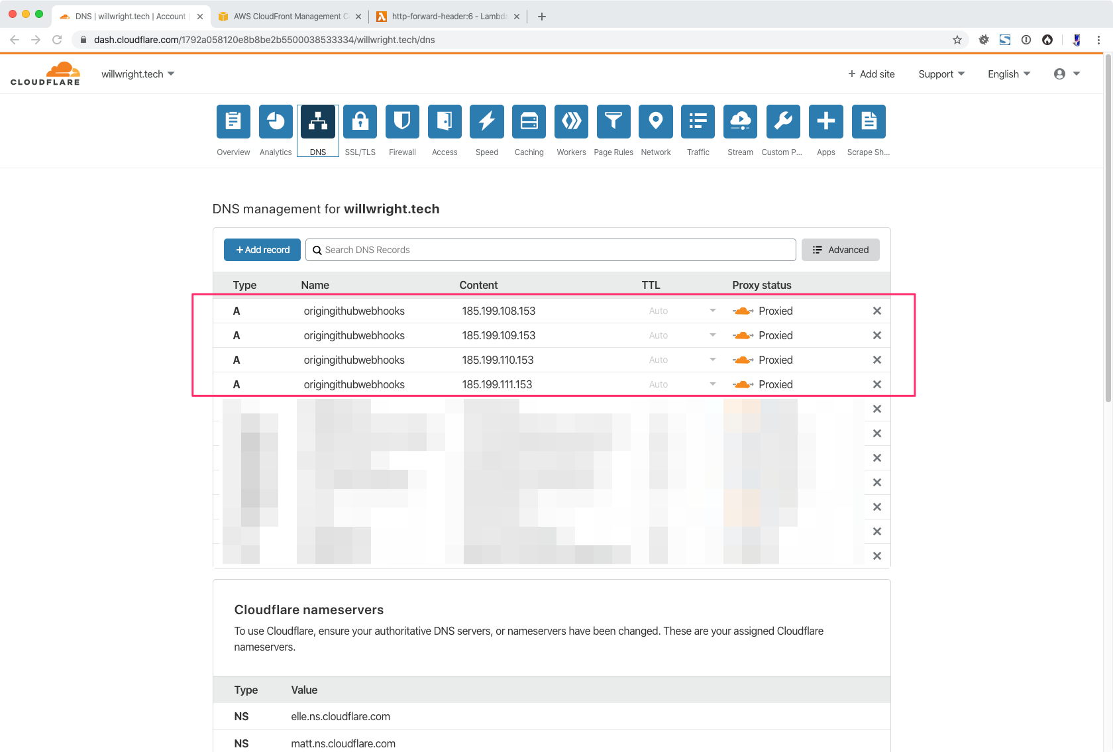This screenshot has height=752, width=1113.
Task: Delete the 185.199.109.153 A record
Action: coord(877,335)
